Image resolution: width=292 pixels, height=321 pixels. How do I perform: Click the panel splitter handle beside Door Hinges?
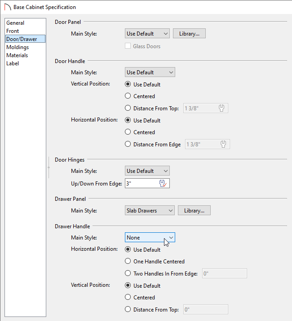(x=49, y=167)
